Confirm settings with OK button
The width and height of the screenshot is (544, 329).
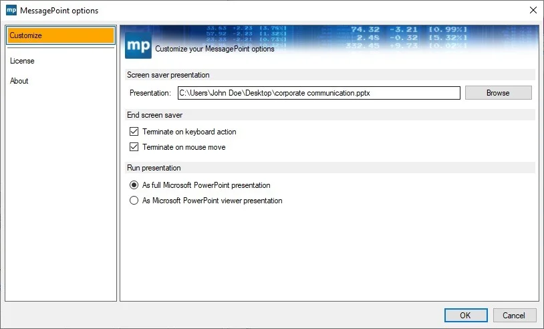466,315
